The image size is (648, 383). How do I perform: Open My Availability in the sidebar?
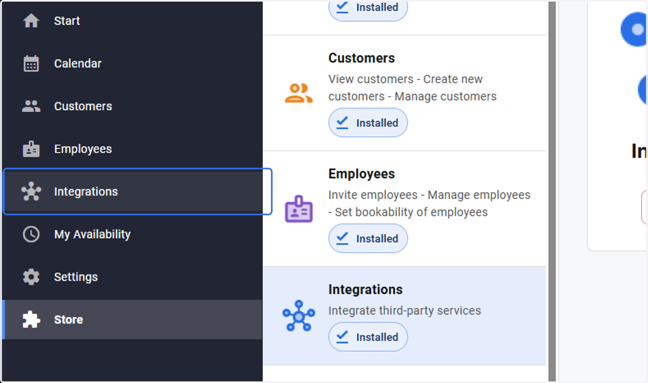132,234
